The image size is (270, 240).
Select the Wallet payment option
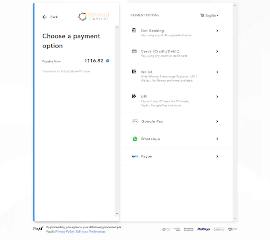click(x=177, y=76)
